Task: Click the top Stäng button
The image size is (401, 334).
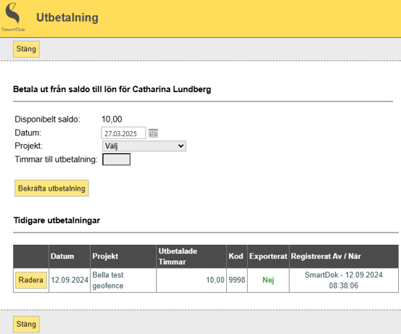Action: coord(26,49)
